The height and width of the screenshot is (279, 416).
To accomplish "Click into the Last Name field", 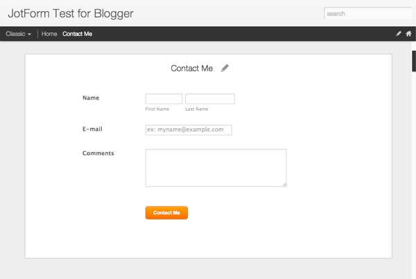I will [x=210, y=99].
